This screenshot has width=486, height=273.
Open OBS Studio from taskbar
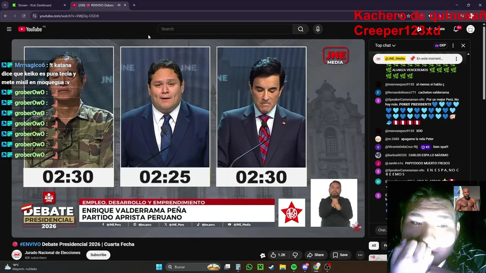pyautogui.click(x=327, y=267)
